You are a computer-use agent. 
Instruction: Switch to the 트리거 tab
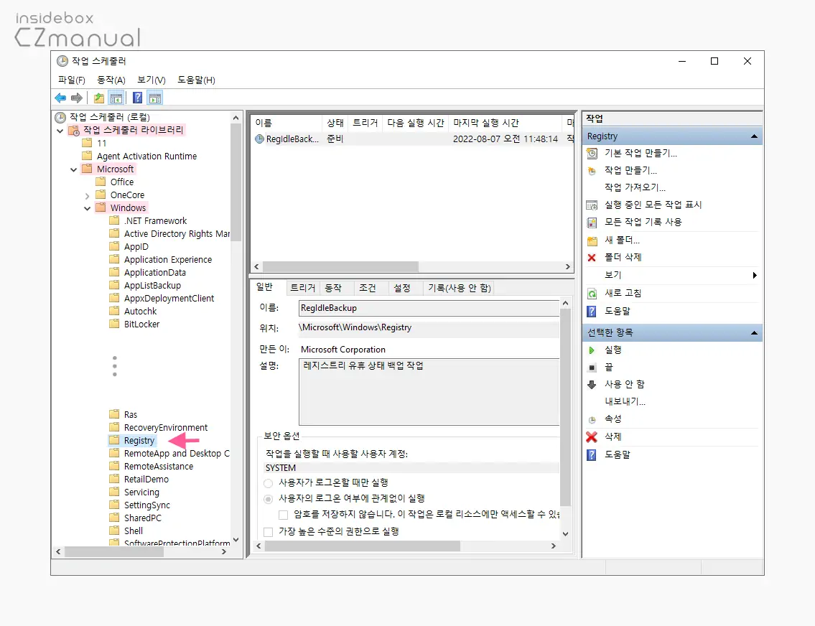(x=302, y=288)
